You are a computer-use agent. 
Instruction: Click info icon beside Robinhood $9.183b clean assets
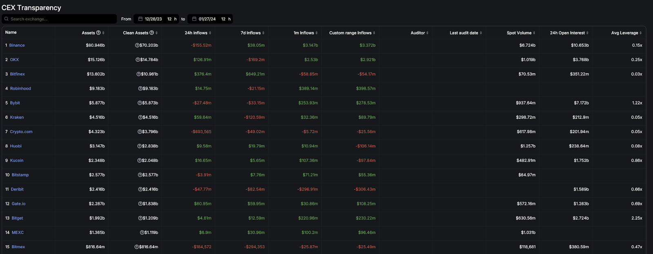[140, 89]
